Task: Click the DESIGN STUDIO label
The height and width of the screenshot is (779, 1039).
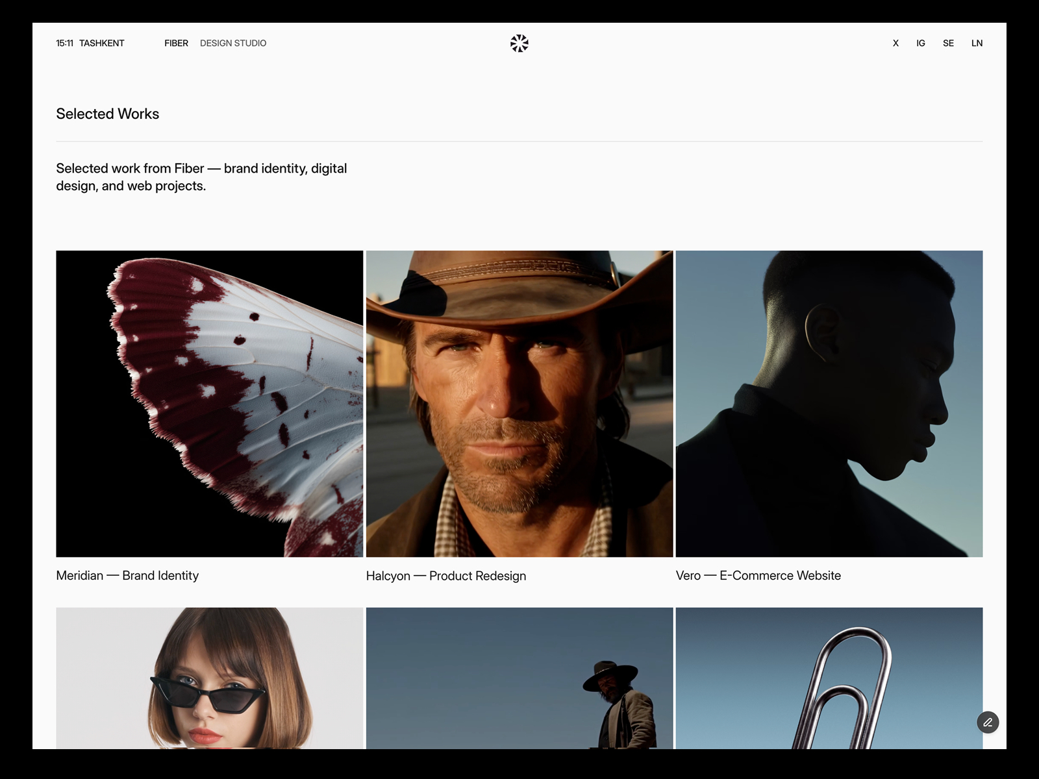Action: pos(233,43)
